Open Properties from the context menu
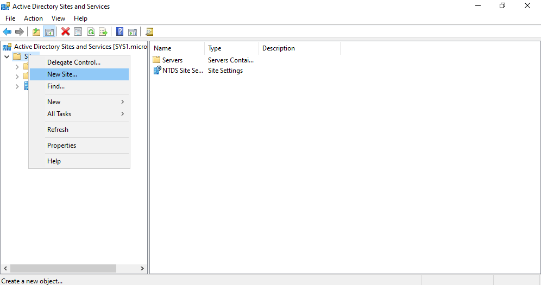The height and width of the screenshot is (285, 541). coord(79,145)
